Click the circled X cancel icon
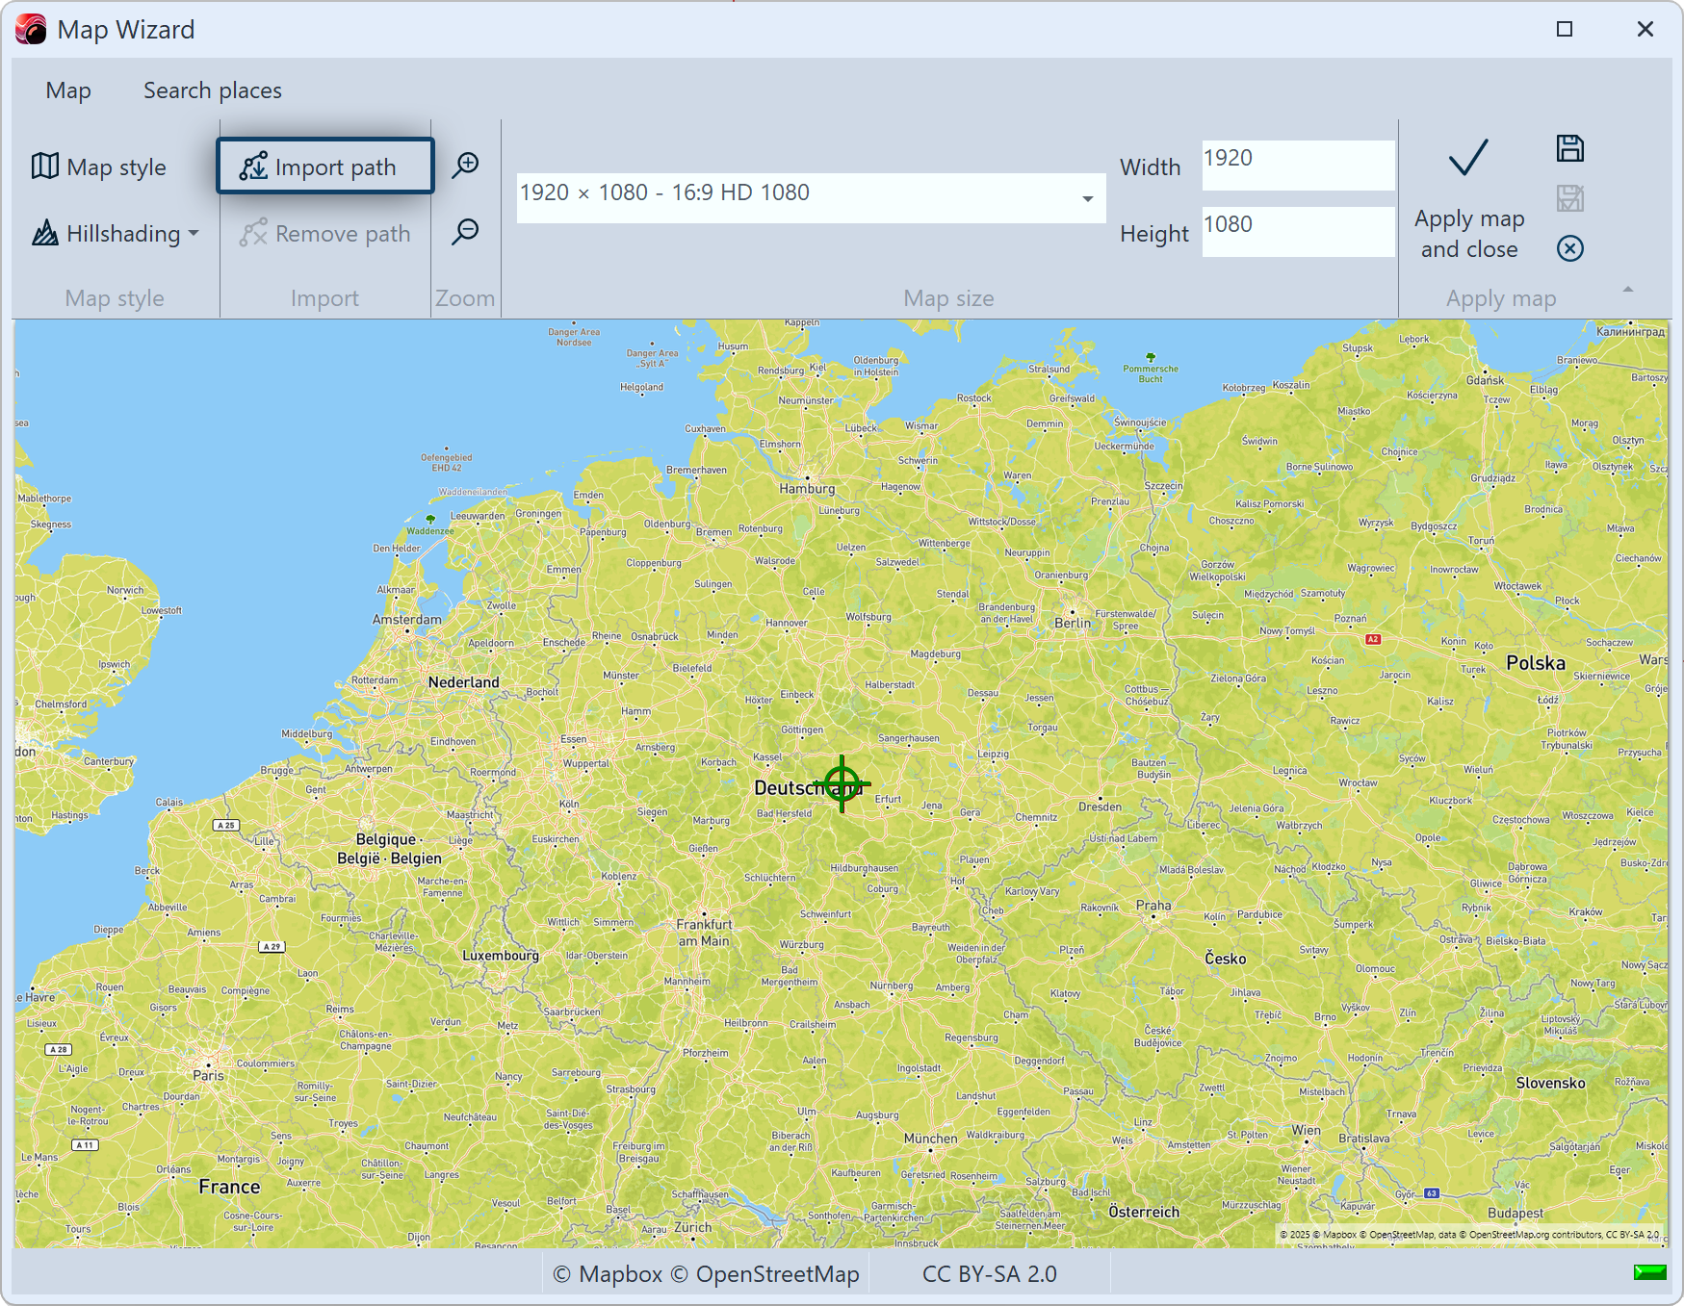The width and height of the screenshot is (1684, 1306). [1569, 248]
